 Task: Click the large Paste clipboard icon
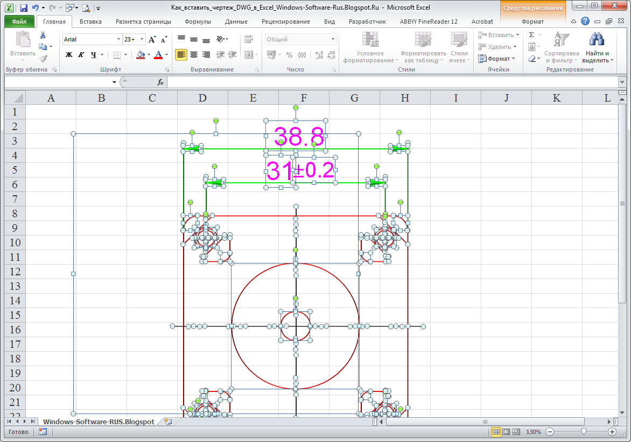[x=23, y=40]
